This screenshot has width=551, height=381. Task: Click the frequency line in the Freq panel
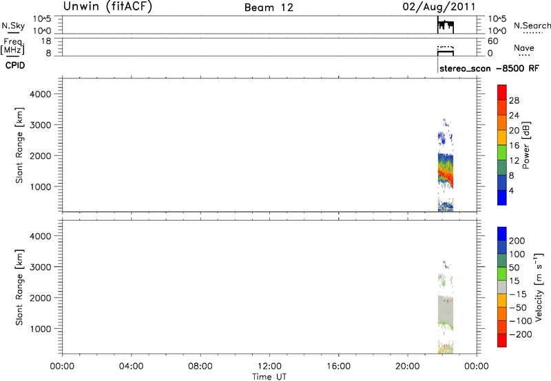[446, 52]
